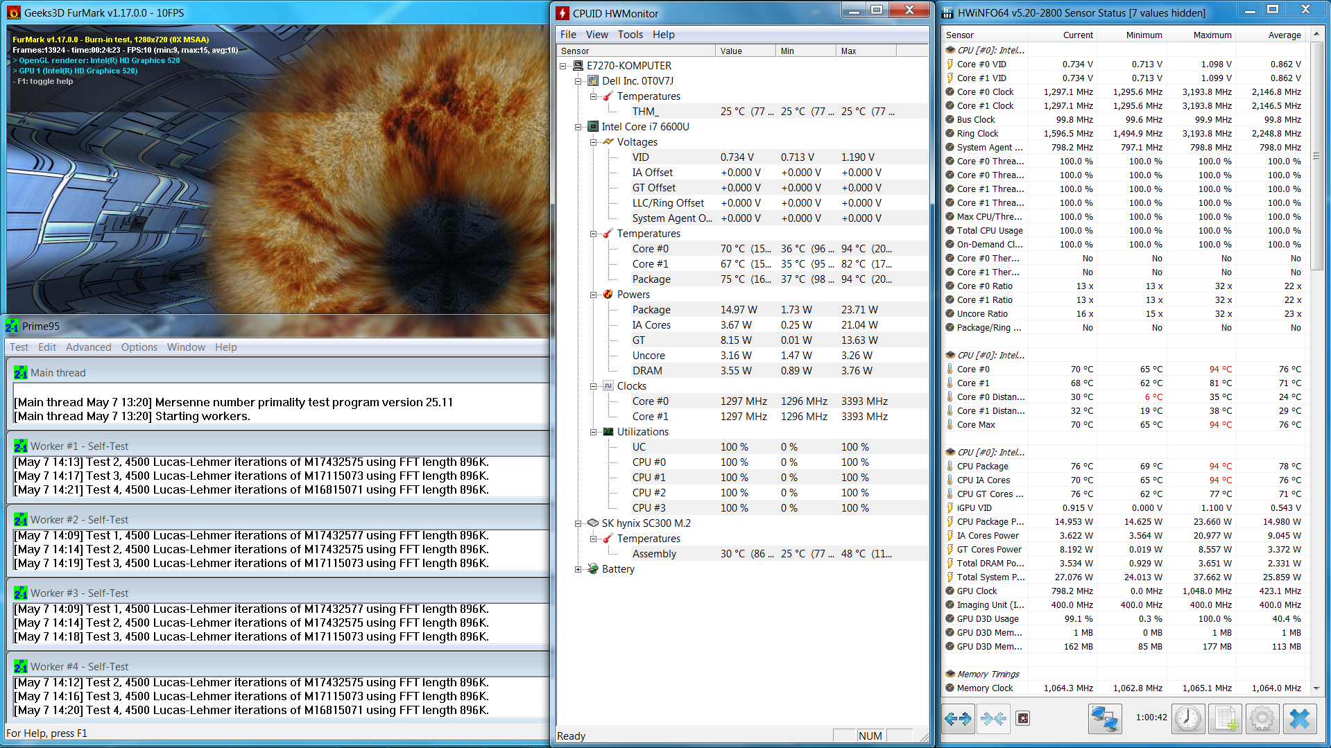1331x748 pixels.
Task: Click HWiNFO Average column header
Action: (1270, 35)
